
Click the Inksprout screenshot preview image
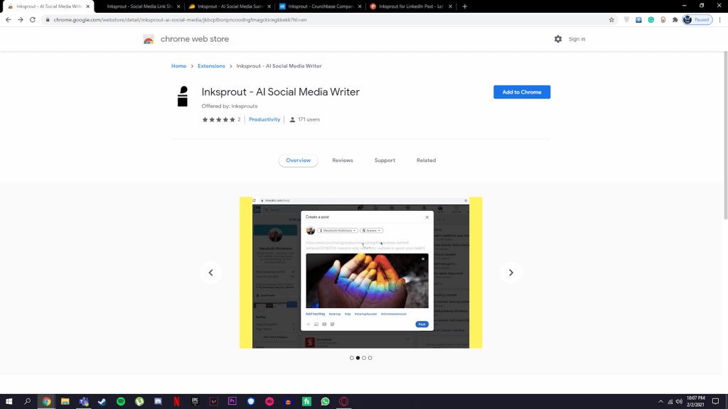coord(360,273)
